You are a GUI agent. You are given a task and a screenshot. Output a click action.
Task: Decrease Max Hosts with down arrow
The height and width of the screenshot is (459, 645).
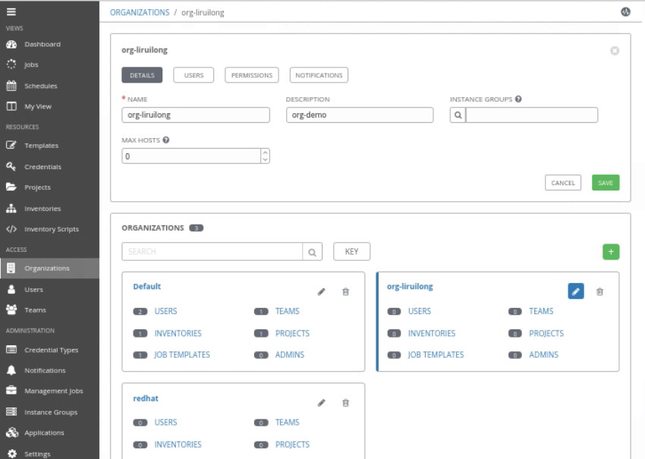click(266, 159)
